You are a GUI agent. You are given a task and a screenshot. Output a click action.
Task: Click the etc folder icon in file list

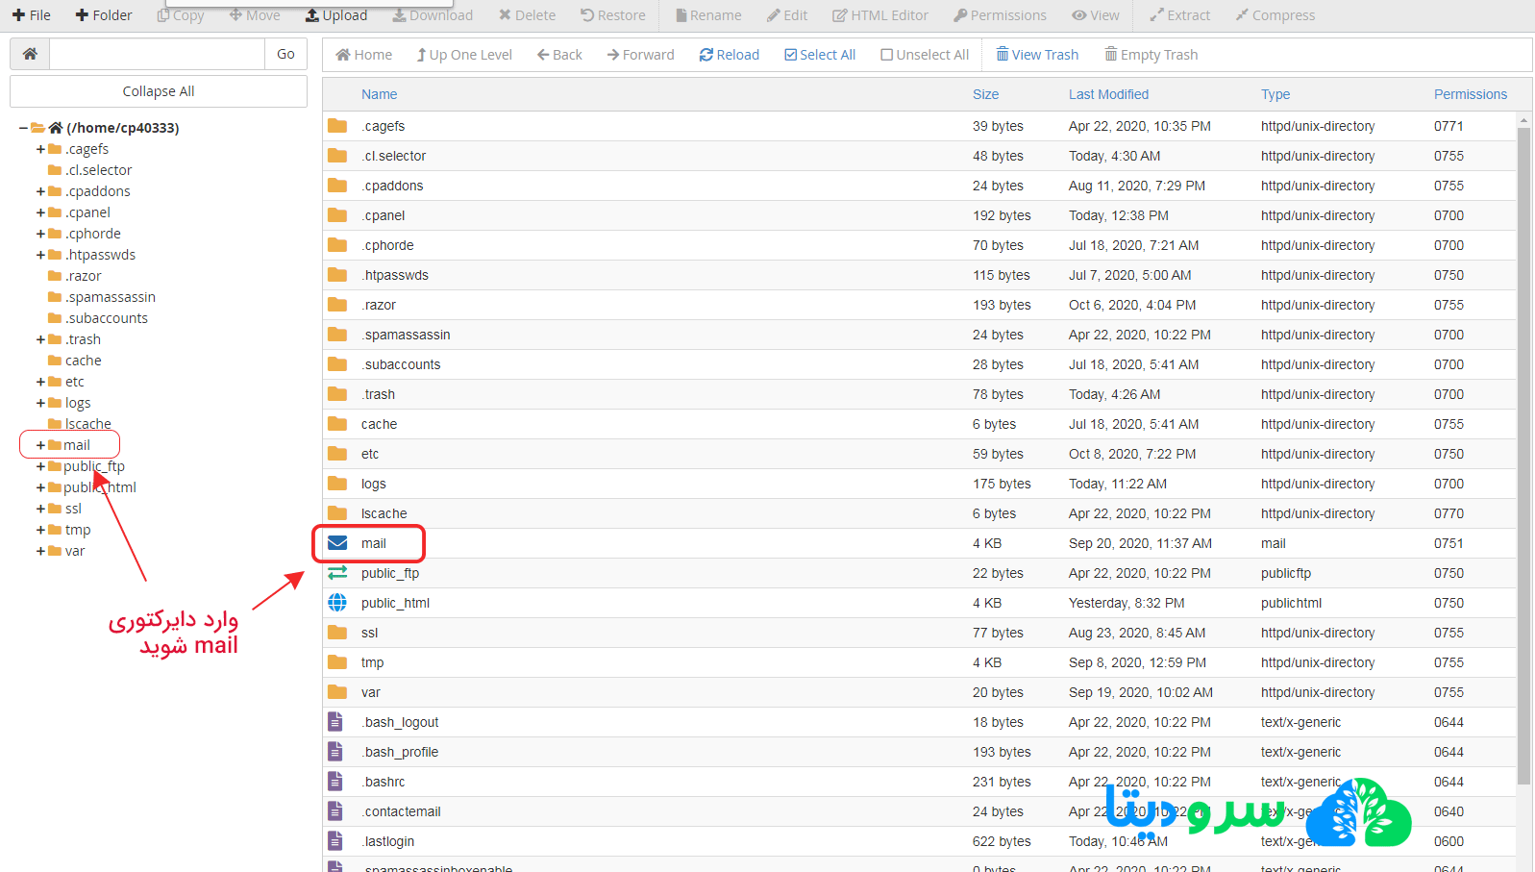[337, 454]
